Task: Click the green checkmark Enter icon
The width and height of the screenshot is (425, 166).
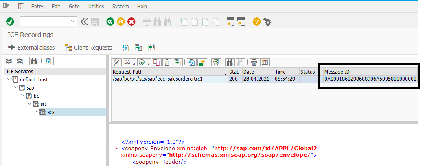Action: coord(10,22)
